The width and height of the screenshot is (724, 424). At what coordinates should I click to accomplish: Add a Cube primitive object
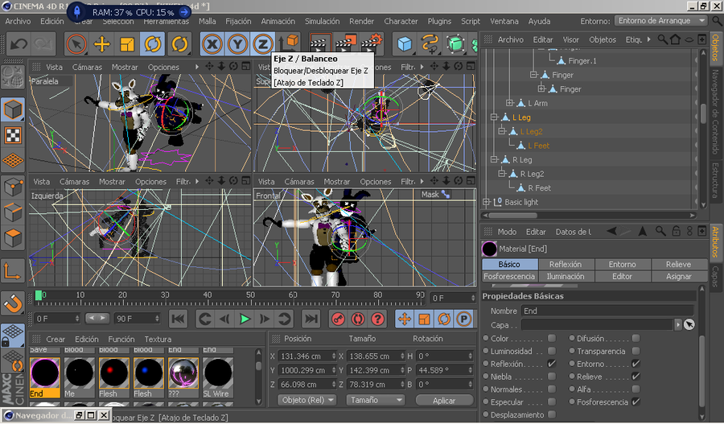(405, 44)
